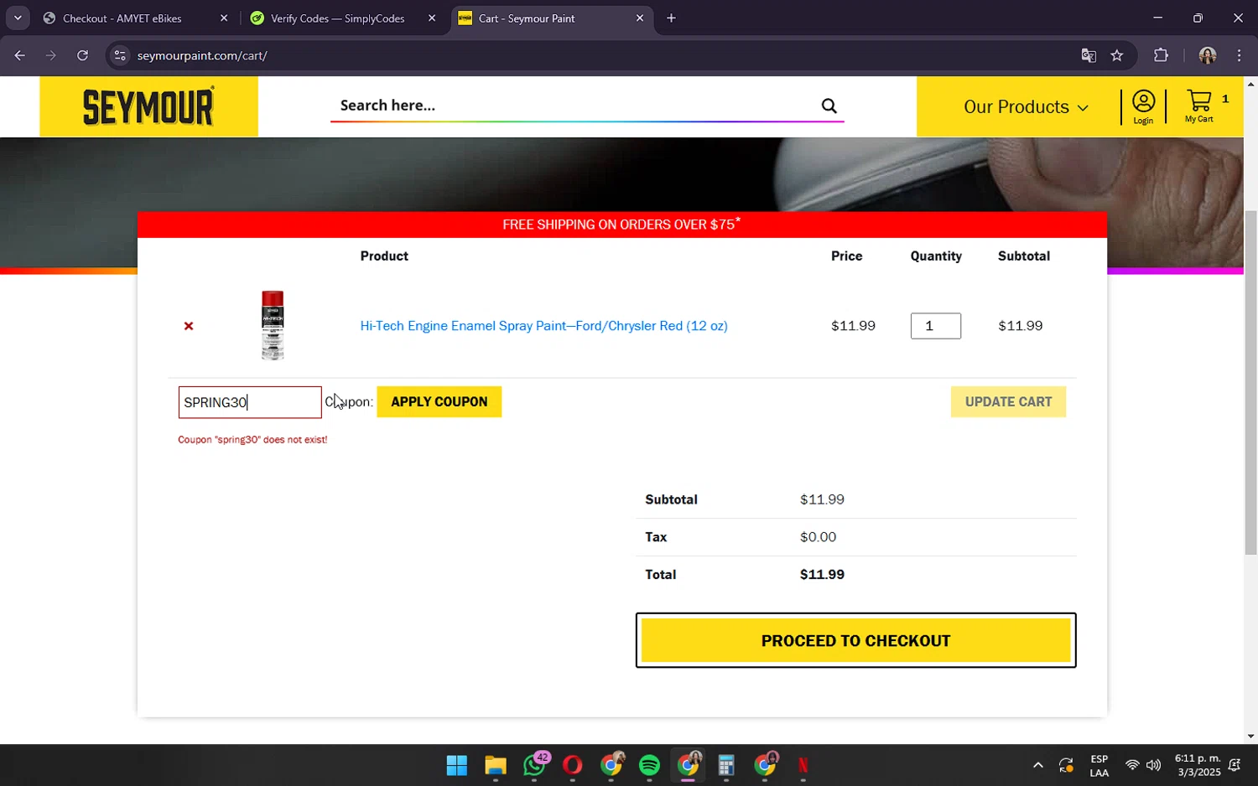Click the Price column header
The image size is (1258, 786).
tap(846, 256)
